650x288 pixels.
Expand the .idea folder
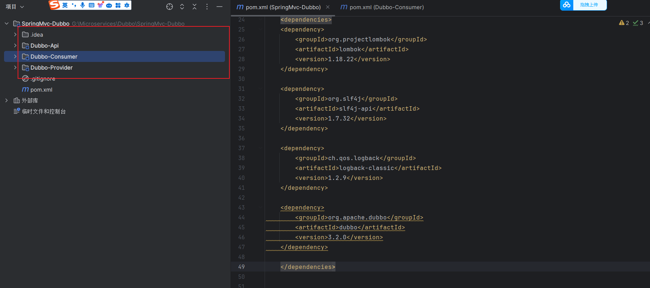point(15,34)
